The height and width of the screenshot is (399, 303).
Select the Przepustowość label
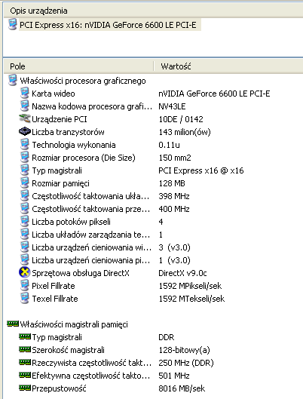59,388
